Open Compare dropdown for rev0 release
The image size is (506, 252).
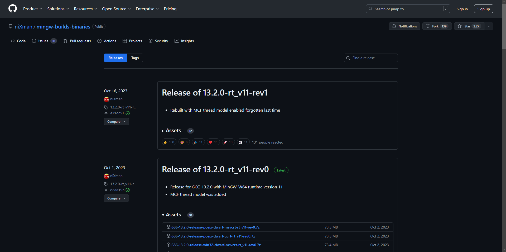coord(116,198)
